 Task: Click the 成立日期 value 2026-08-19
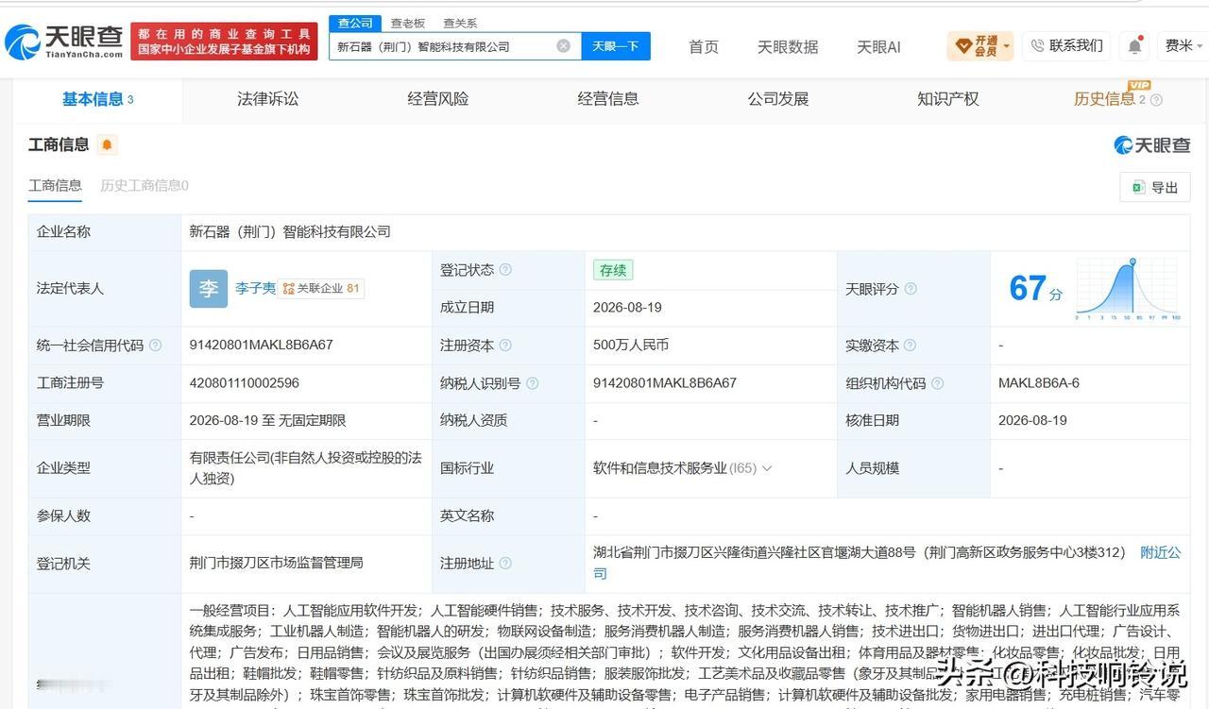point(627,308)
